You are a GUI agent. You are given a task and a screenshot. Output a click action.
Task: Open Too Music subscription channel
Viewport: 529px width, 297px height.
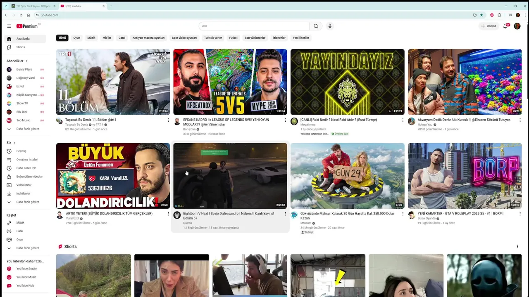point(25,120)
